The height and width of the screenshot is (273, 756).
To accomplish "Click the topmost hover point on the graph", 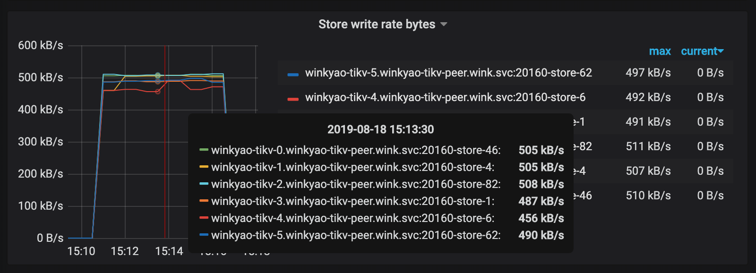I will (x=158, y=75).
